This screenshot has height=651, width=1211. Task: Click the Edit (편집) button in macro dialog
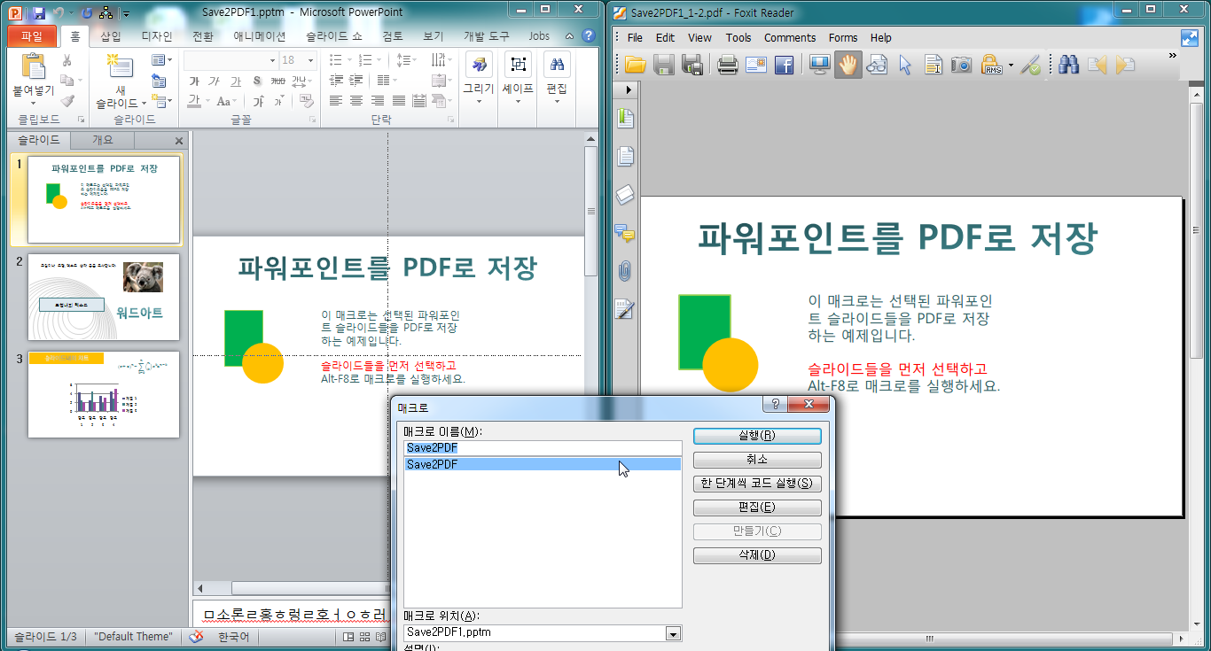pos(757,508)
